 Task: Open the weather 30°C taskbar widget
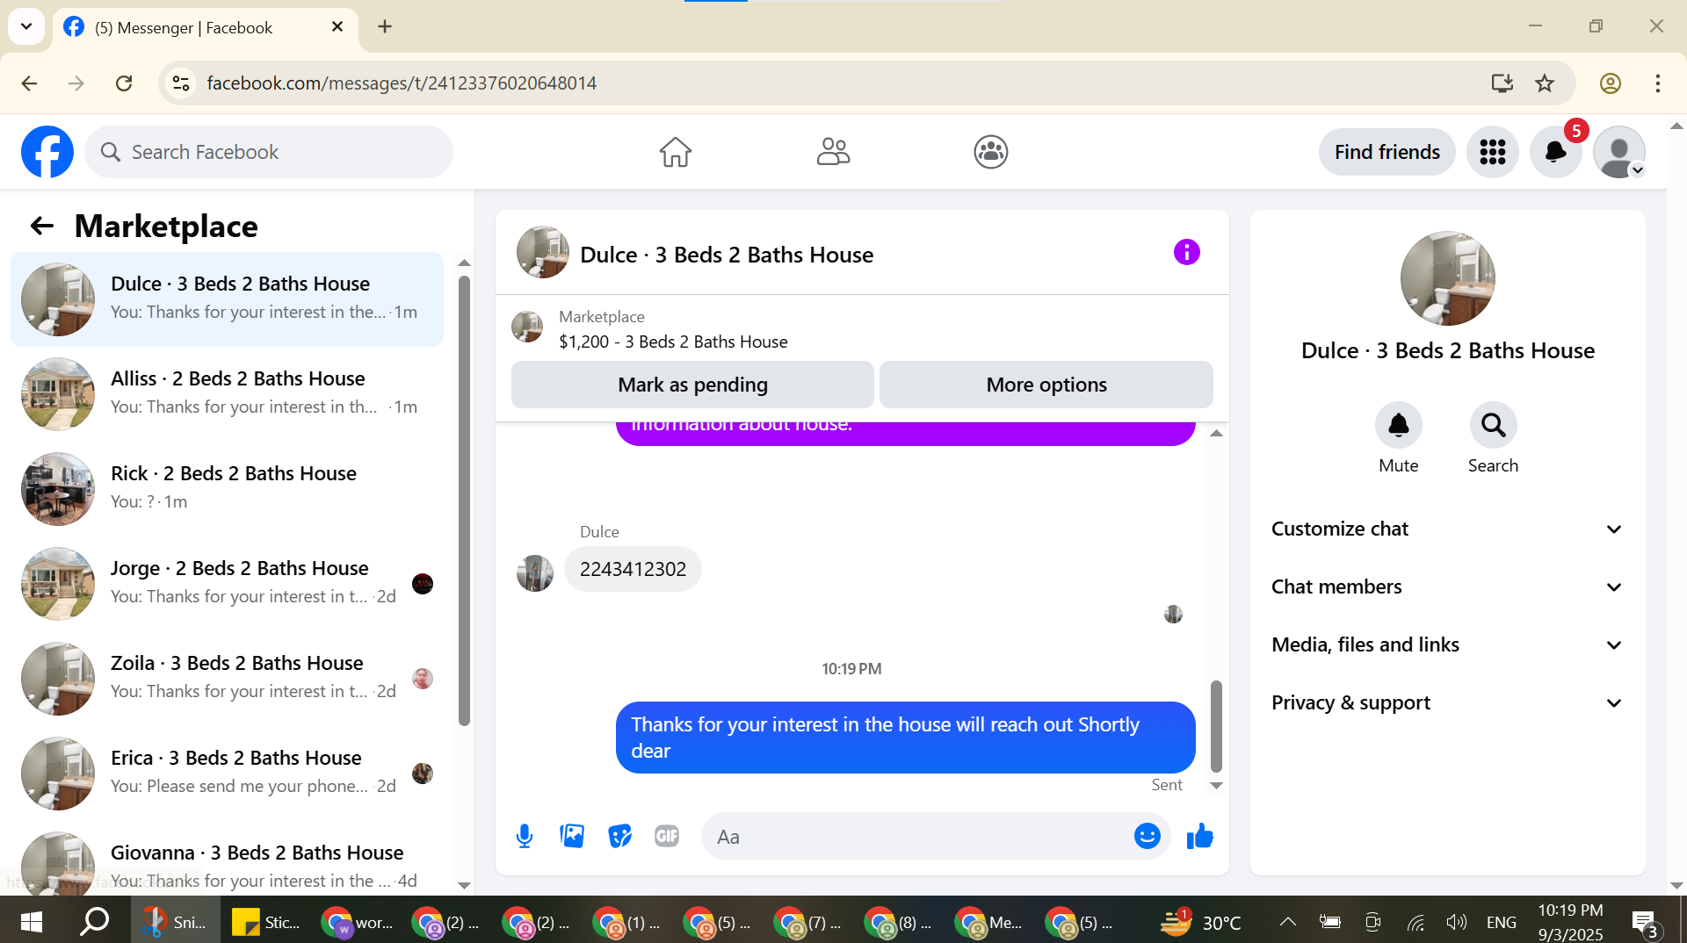pos(1201,922)
